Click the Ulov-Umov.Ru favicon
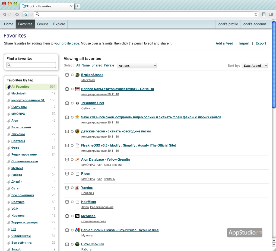The height and width of the screenshot is (251, 276). pyautogui.click(x=77, y=244)
